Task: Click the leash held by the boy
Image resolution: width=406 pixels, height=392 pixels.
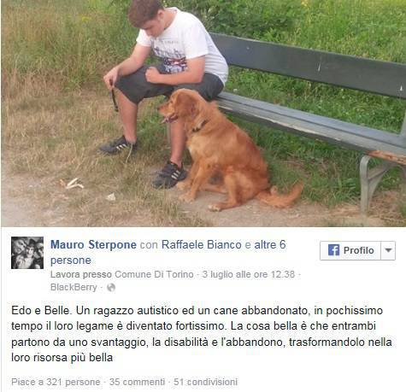Action: point(114,97)
